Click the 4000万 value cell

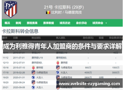pyautogui.click(x=88, y=73)
